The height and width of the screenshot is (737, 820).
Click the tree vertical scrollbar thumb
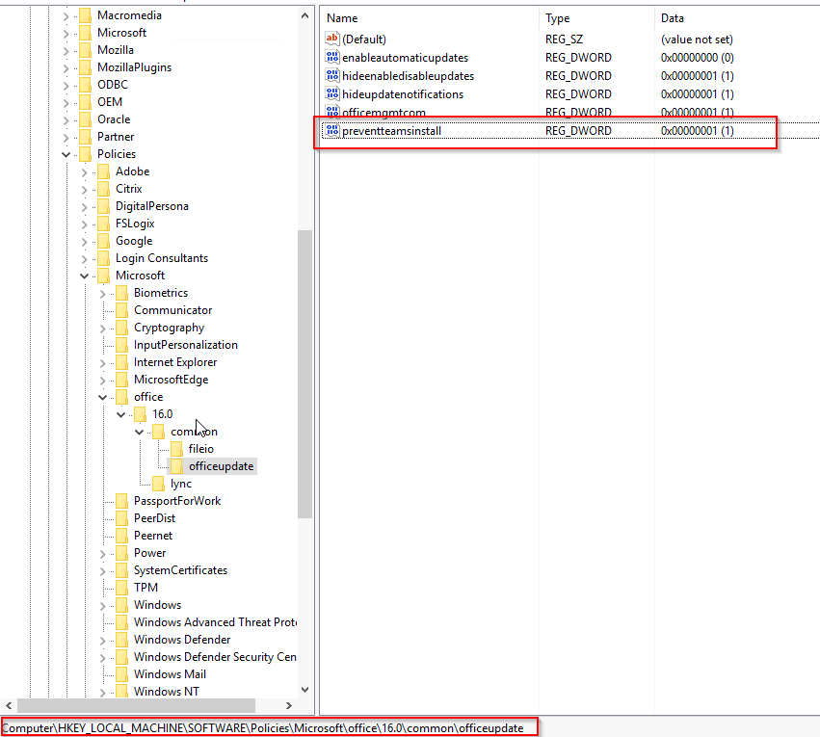[x=304, y=374]
